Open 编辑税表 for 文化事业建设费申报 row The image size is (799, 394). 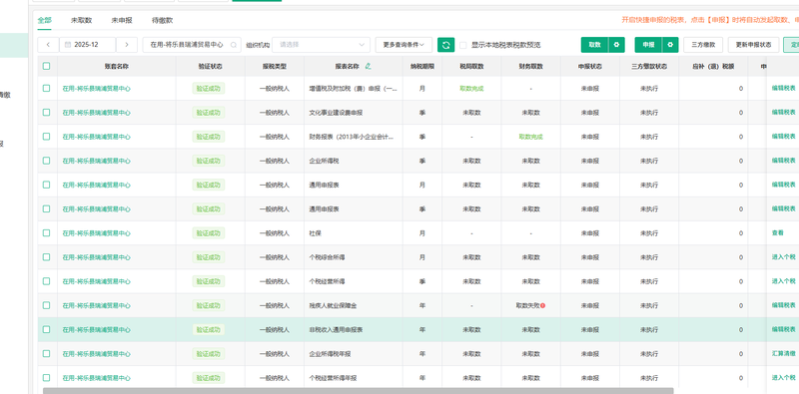click(783, 112)
